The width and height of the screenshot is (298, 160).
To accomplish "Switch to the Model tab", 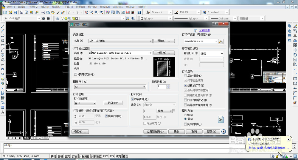I will [27, 138].
